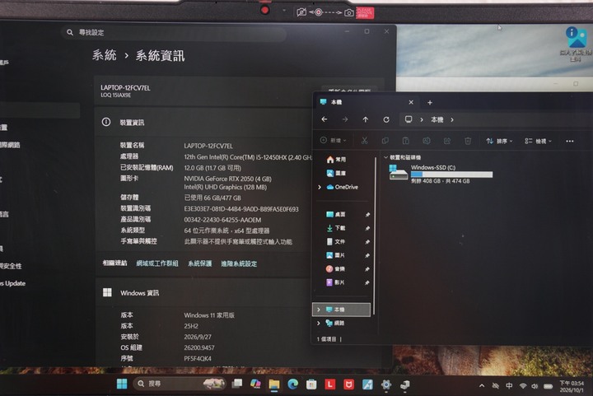593x396 pixels.
Task: Click the monitor icon in Explorer address bar
Action: [409, 119]
